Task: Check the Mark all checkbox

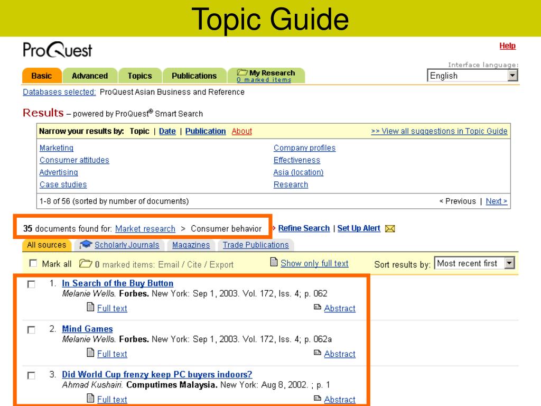Action: coord(33,263)
